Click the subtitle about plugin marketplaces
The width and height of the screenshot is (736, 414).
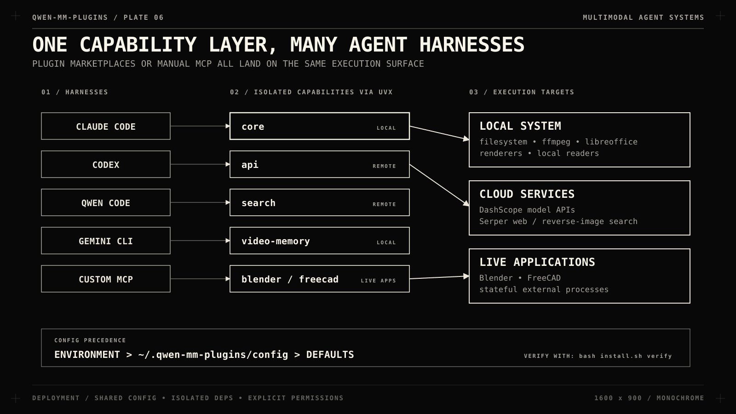click(228, 64)
